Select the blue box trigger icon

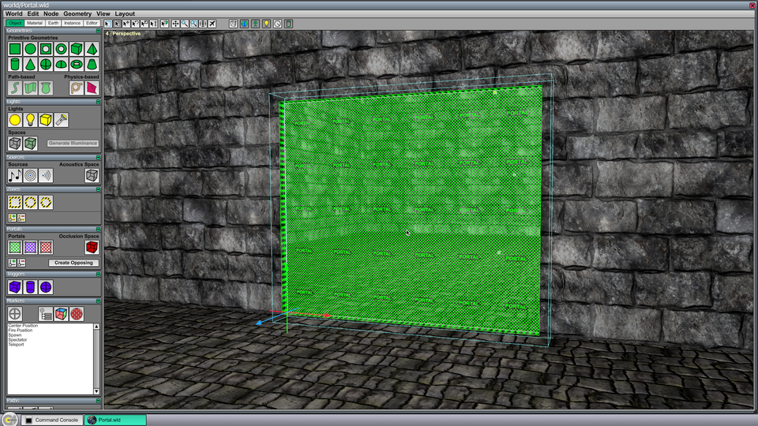[15, 287]
